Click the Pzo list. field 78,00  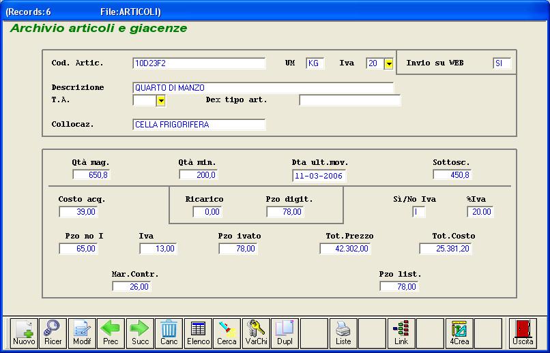click(399, 286)
